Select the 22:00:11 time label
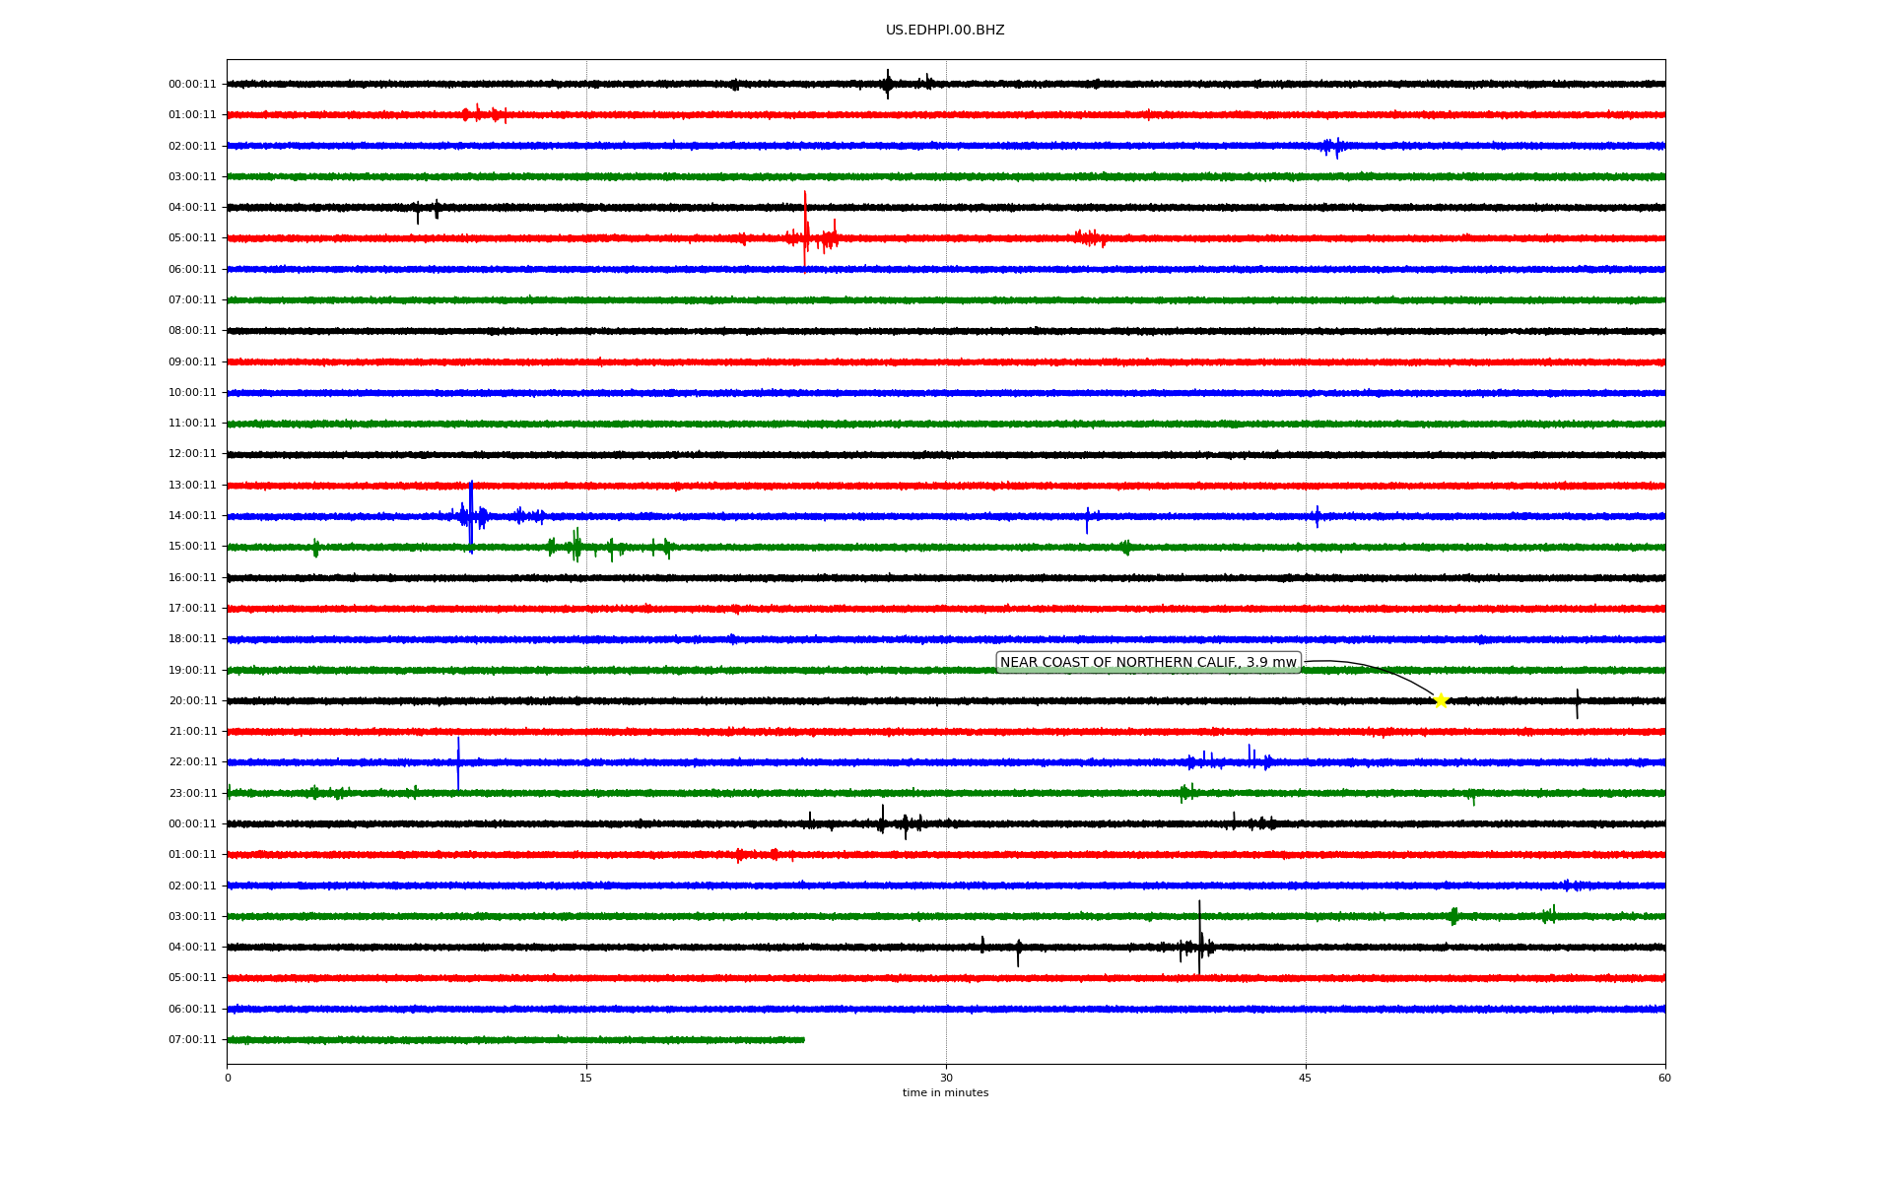 click(x=192, y=762)
